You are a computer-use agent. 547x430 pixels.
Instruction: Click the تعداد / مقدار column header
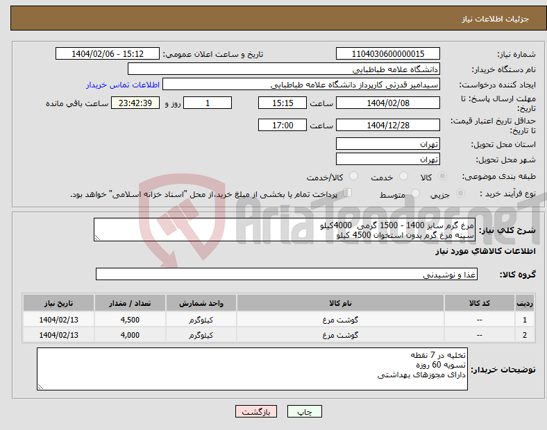[x=130, y=303]
